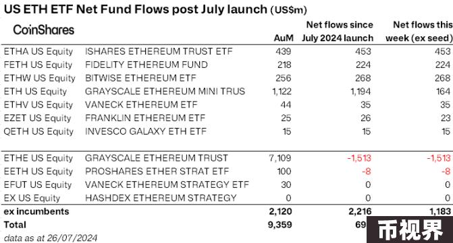Viewport: 453px width, 243px height.
Task: Click the Total AuM value 9,359
Action: [280, 225]
